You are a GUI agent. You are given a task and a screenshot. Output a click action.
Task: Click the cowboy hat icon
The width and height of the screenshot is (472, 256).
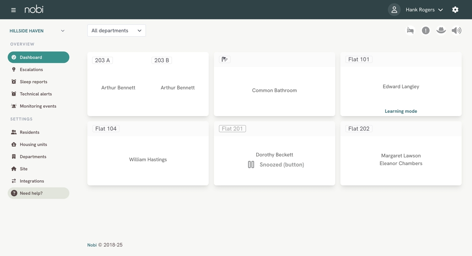click(x=441, y=30)
